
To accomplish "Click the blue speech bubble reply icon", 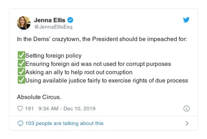I will (20, 123).
